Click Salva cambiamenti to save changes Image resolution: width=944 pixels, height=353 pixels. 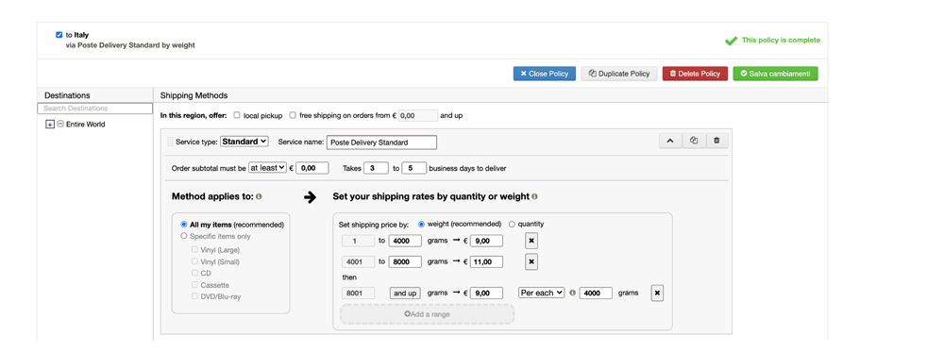[775, 74]
